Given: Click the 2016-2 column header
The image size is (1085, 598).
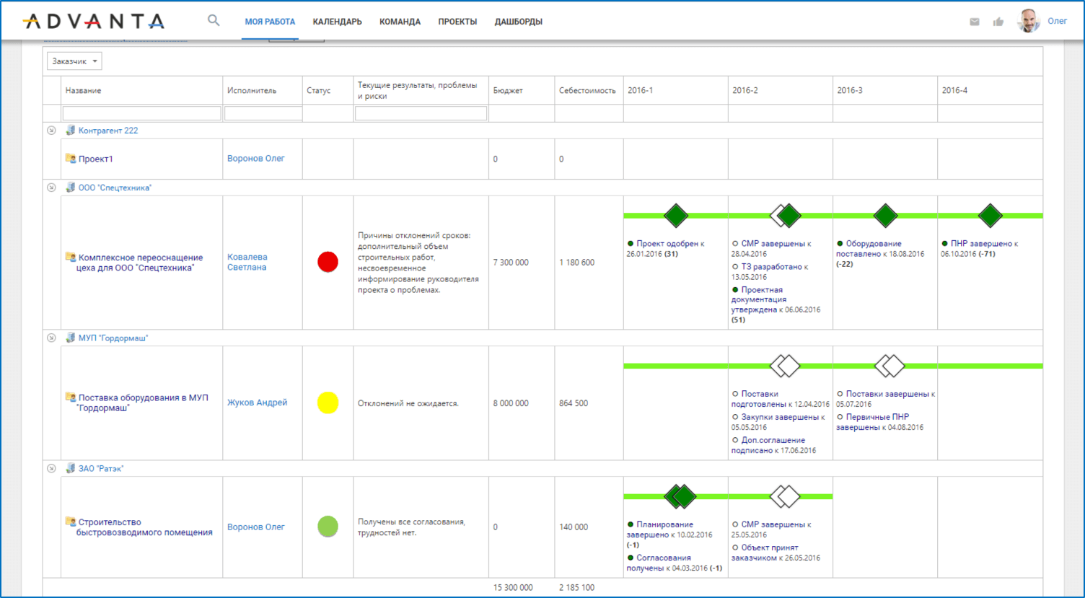Looking at the screenshot, I should coord(745,90).
